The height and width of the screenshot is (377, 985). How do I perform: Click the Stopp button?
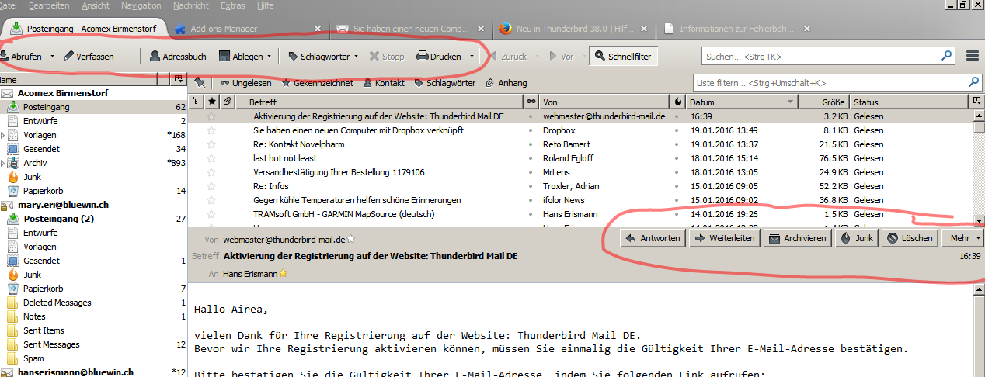[387, 56]
